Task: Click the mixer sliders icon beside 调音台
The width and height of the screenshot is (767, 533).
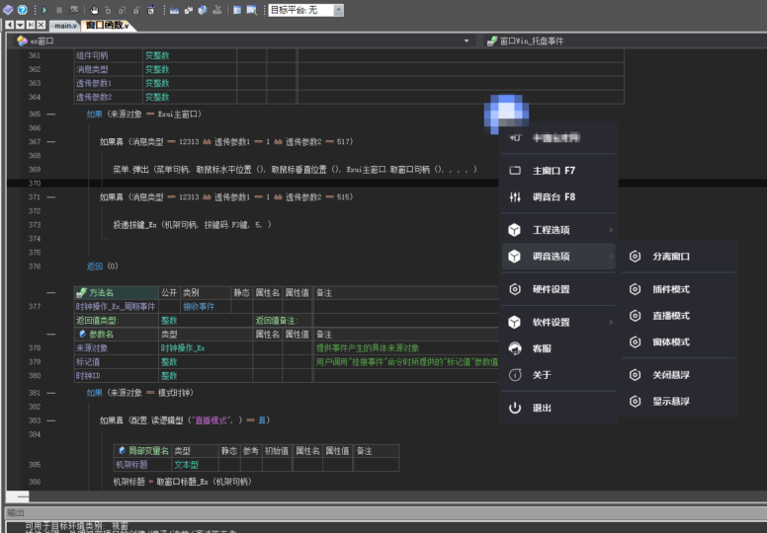Action: point(514,197)
